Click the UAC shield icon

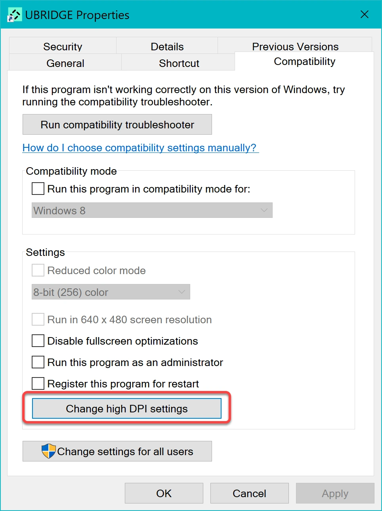48,451
